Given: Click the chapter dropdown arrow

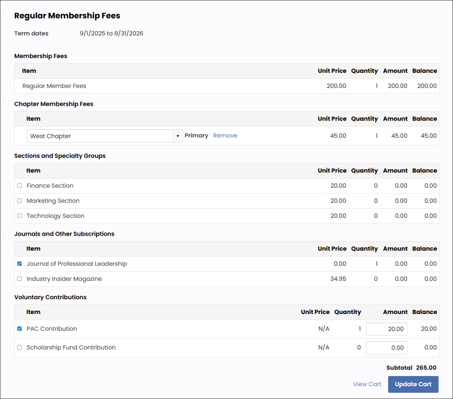Looking at the screenshot, I should tap(178, 136).
